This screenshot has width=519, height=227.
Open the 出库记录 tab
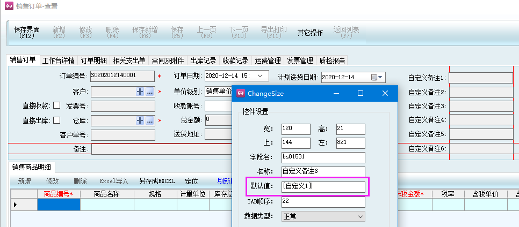pyautogui.click(x=204, y=60)
